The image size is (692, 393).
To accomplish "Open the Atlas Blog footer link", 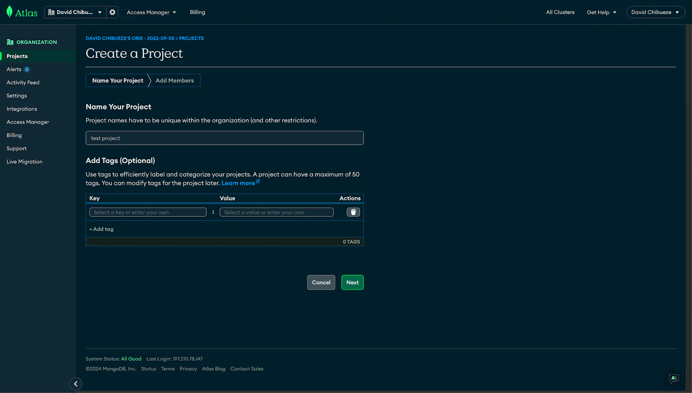I will [214, 369].
